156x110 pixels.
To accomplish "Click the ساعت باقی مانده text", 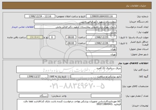I will [17, 37].
